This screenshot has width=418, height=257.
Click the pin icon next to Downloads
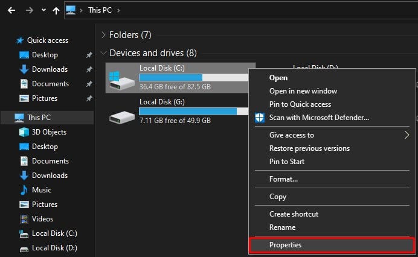click(x=89, y=69)
